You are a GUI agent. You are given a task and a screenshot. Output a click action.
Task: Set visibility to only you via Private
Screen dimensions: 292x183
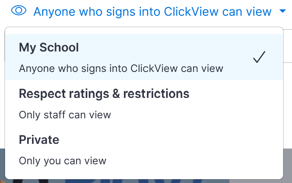144,149
